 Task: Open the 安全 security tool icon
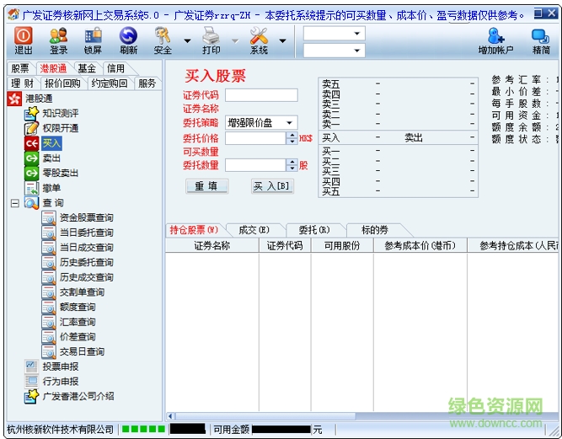163,40
